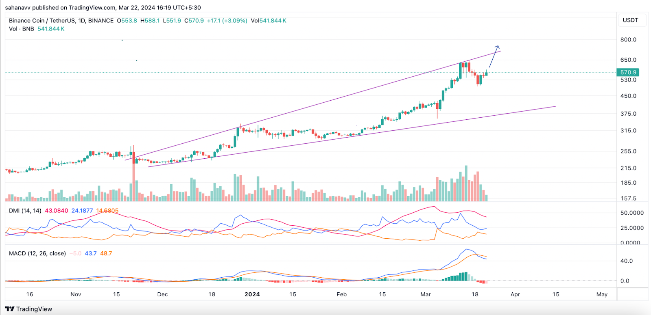
Task: Click the 40.0 MACD axis label
Action: pyautogui.click(x=626, y=261)
